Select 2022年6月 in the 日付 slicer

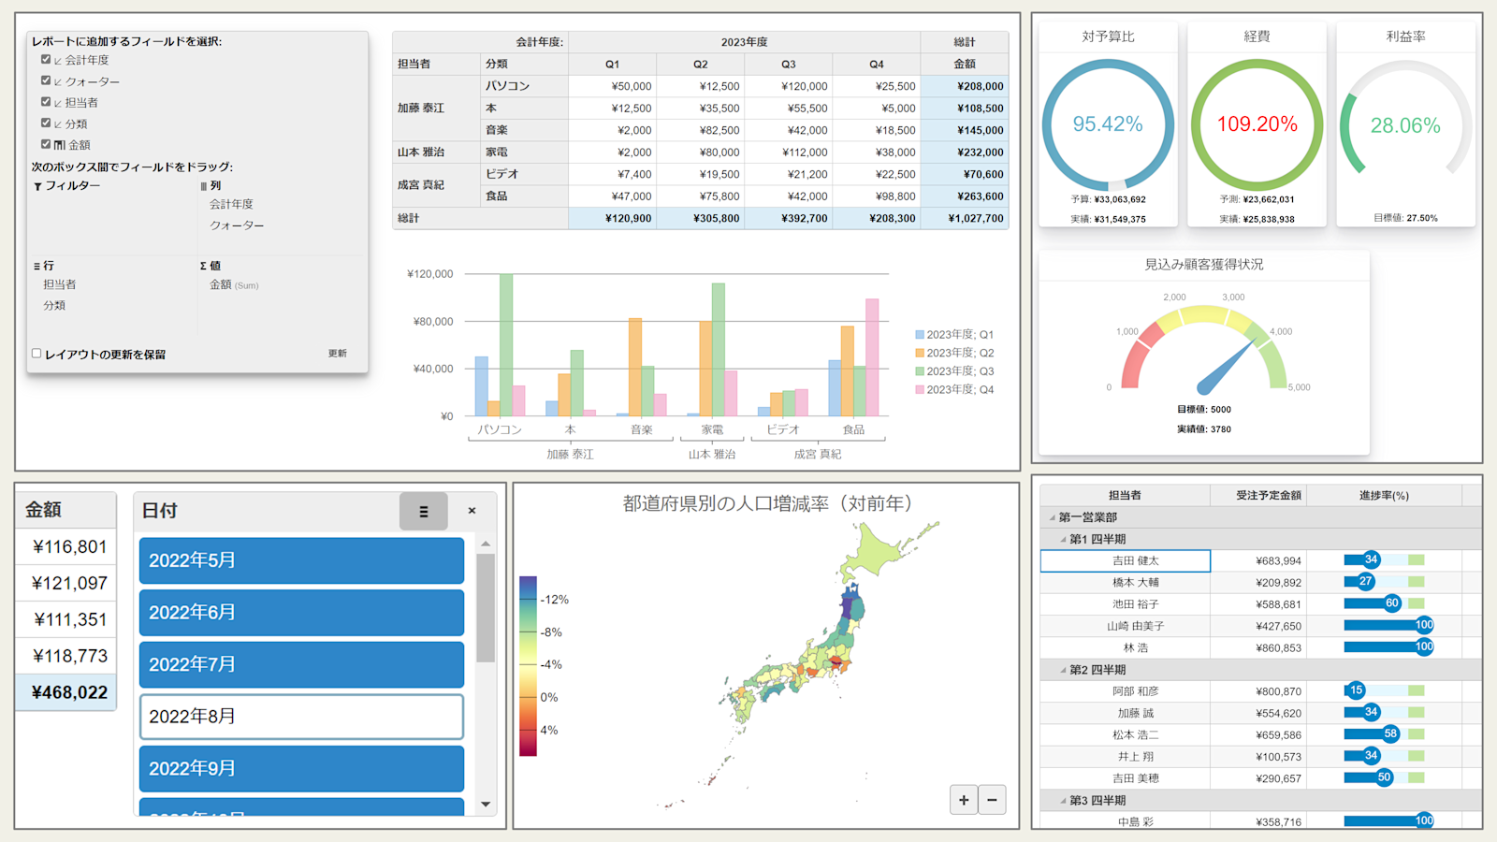tap(301, 613)
